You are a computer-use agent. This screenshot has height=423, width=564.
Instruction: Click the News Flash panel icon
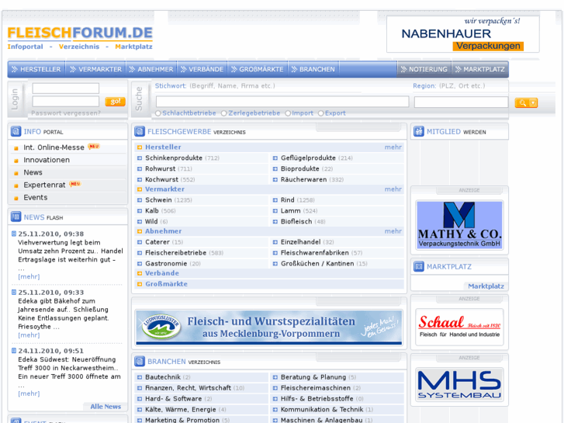(16, 217)
